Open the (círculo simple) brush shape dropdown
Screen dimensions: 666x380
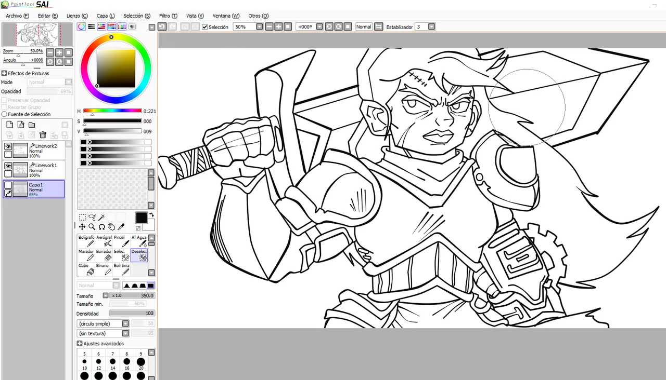pyautogui.click(x=125, y=323)
